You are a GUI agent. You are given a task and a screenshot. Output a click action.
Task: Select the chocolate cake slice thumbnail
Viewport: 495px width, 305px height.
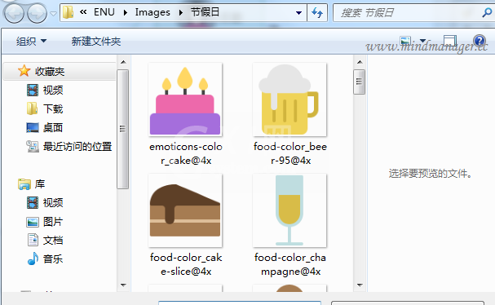click(x=185, y=210)
